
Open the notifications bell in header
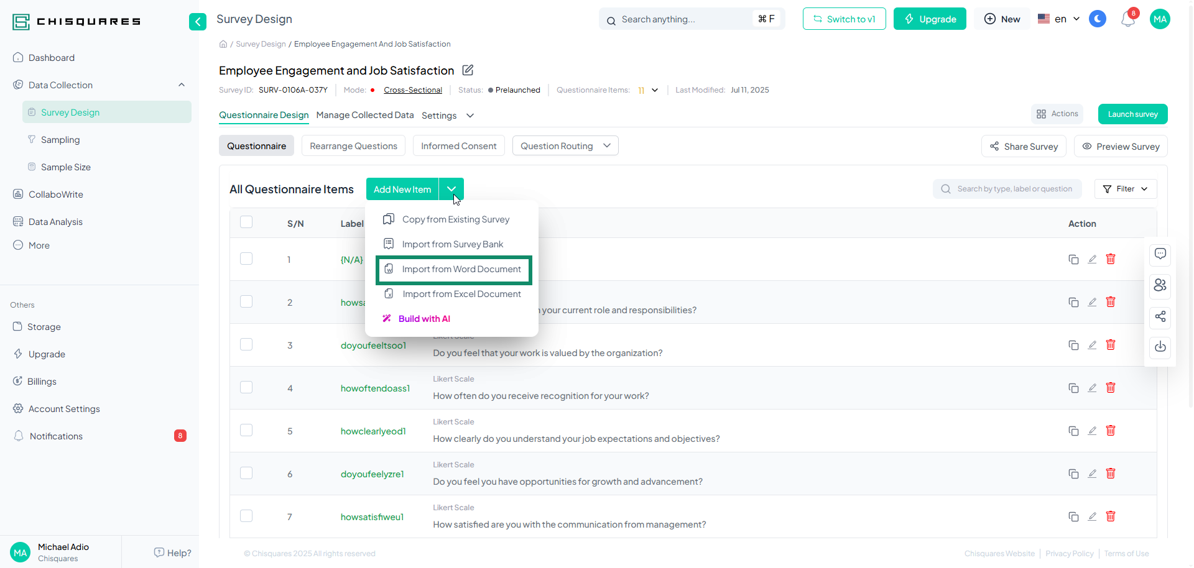pyautogui.click(x=1127, y=19)
